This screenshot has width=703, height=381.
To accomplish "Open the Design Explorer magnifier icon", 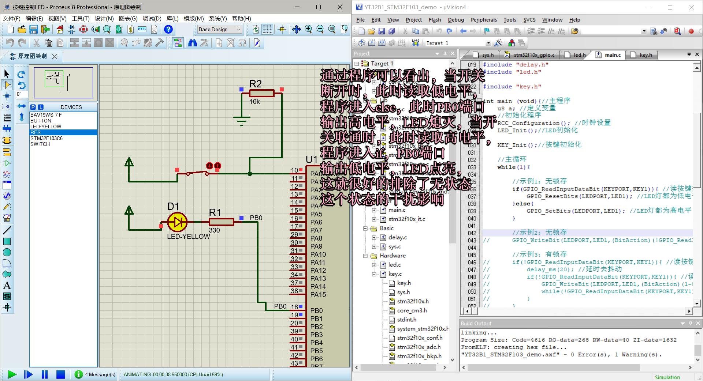I will [x=107, y=29].
